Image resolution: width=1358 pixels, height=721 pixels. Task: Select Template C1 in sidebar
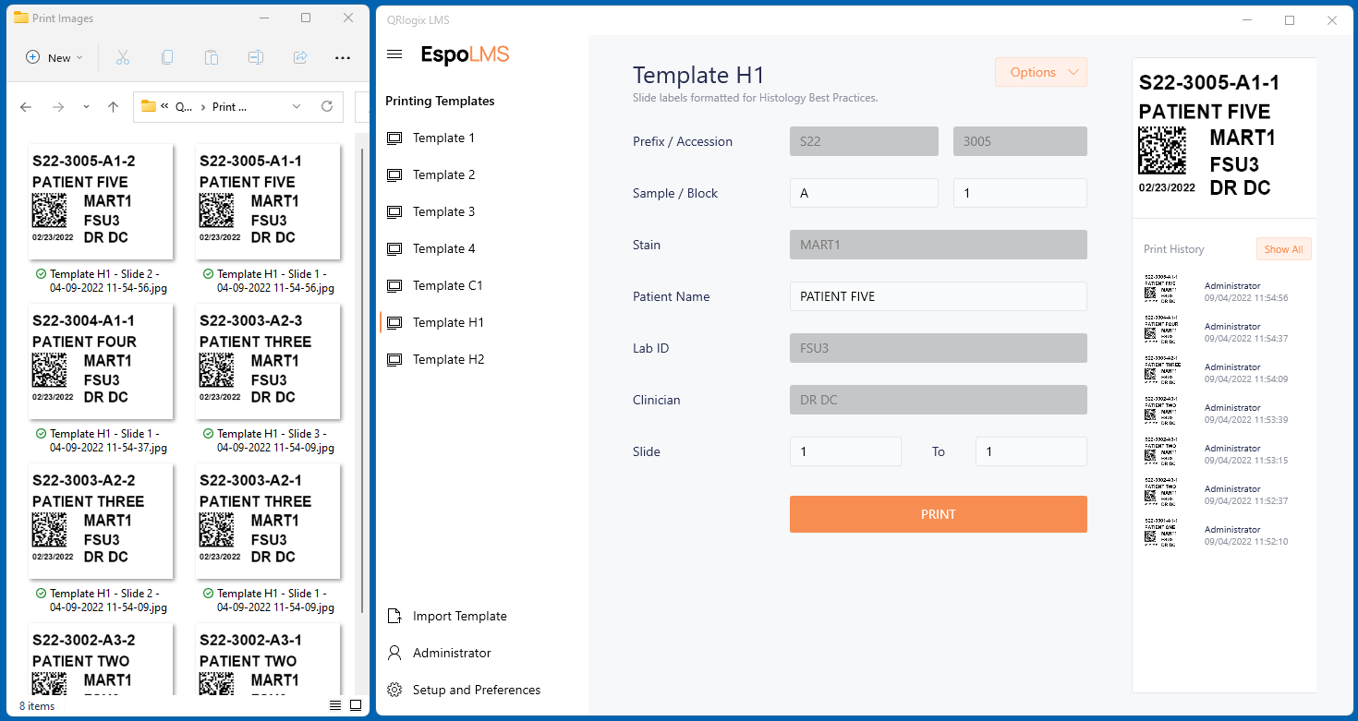(x=447, y=285)
